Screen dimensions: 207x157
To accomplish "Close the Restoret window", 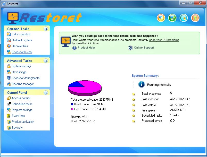I will 200,3.
